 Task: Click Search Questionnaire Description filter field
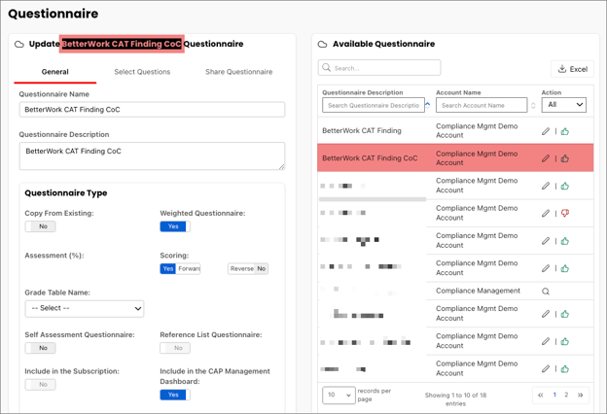[374, 105]
